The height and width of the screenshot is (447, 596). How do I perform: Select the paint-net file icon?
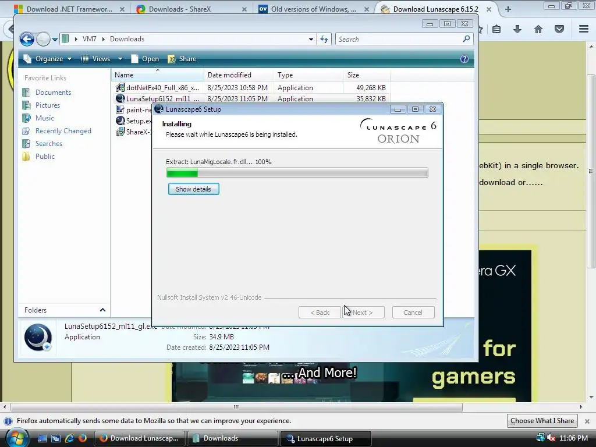[x=120, y=110]
